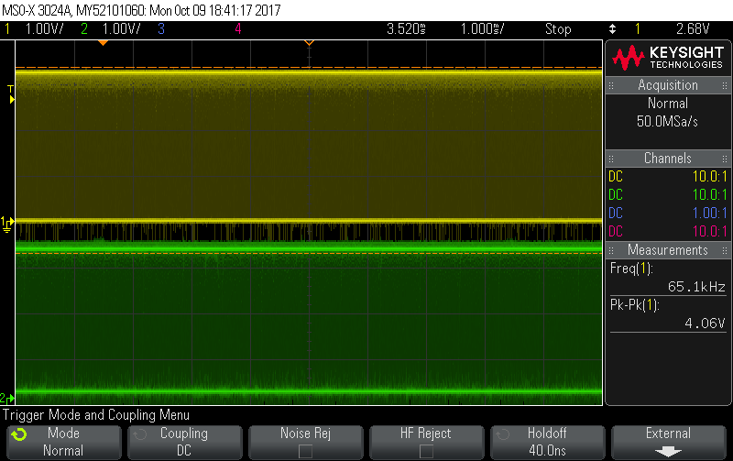Click the yellow DC 10.0:1 channel row
The image size is (733, 461).
[x=668, y=176]
